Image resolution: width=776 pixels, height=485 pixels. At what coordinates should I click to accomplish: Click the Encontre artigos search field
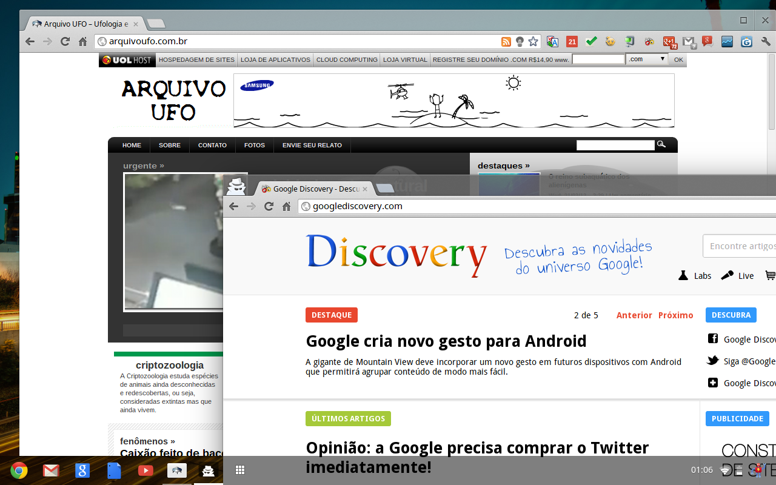pos(740,246)
